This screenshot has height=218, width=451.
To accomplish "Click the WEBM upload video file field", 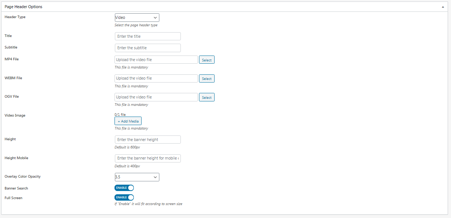I will (x=156, y=78).
